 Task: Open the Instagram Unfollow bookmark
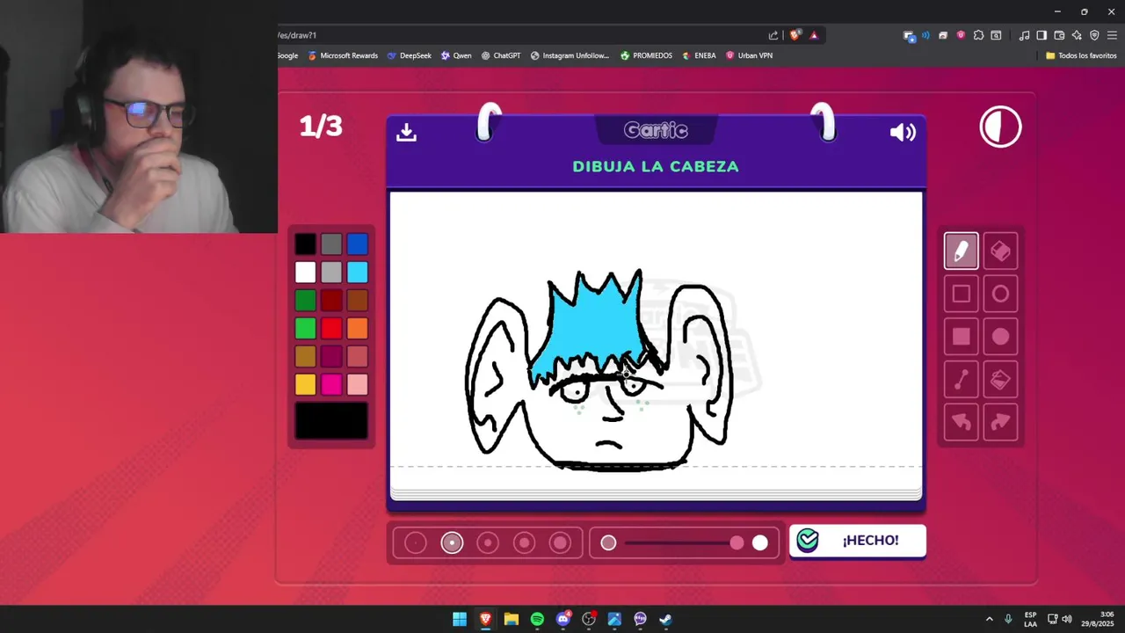point(569,55)
